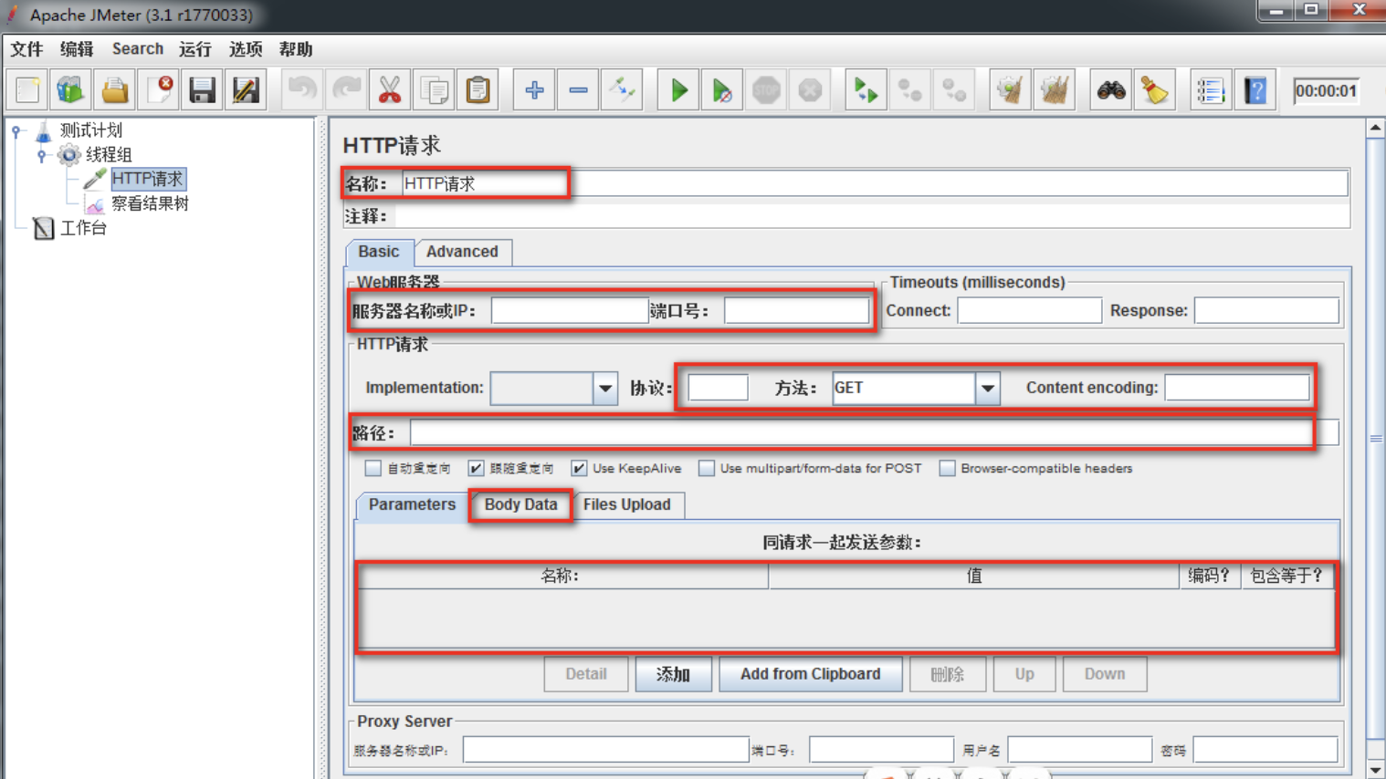The width and height of the screenshot is (1386, 779).
Task: Click the Reset search brush icon
Action: 1154,90
